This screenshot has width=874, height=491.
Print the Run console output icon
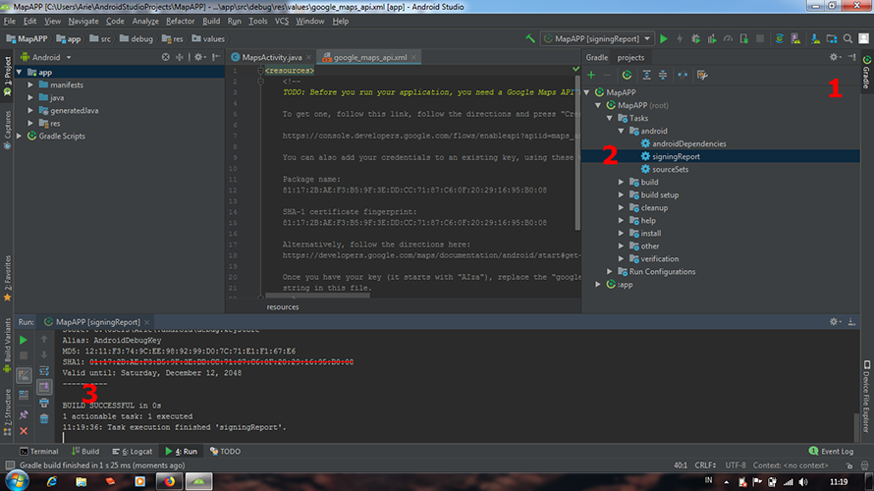44,403
